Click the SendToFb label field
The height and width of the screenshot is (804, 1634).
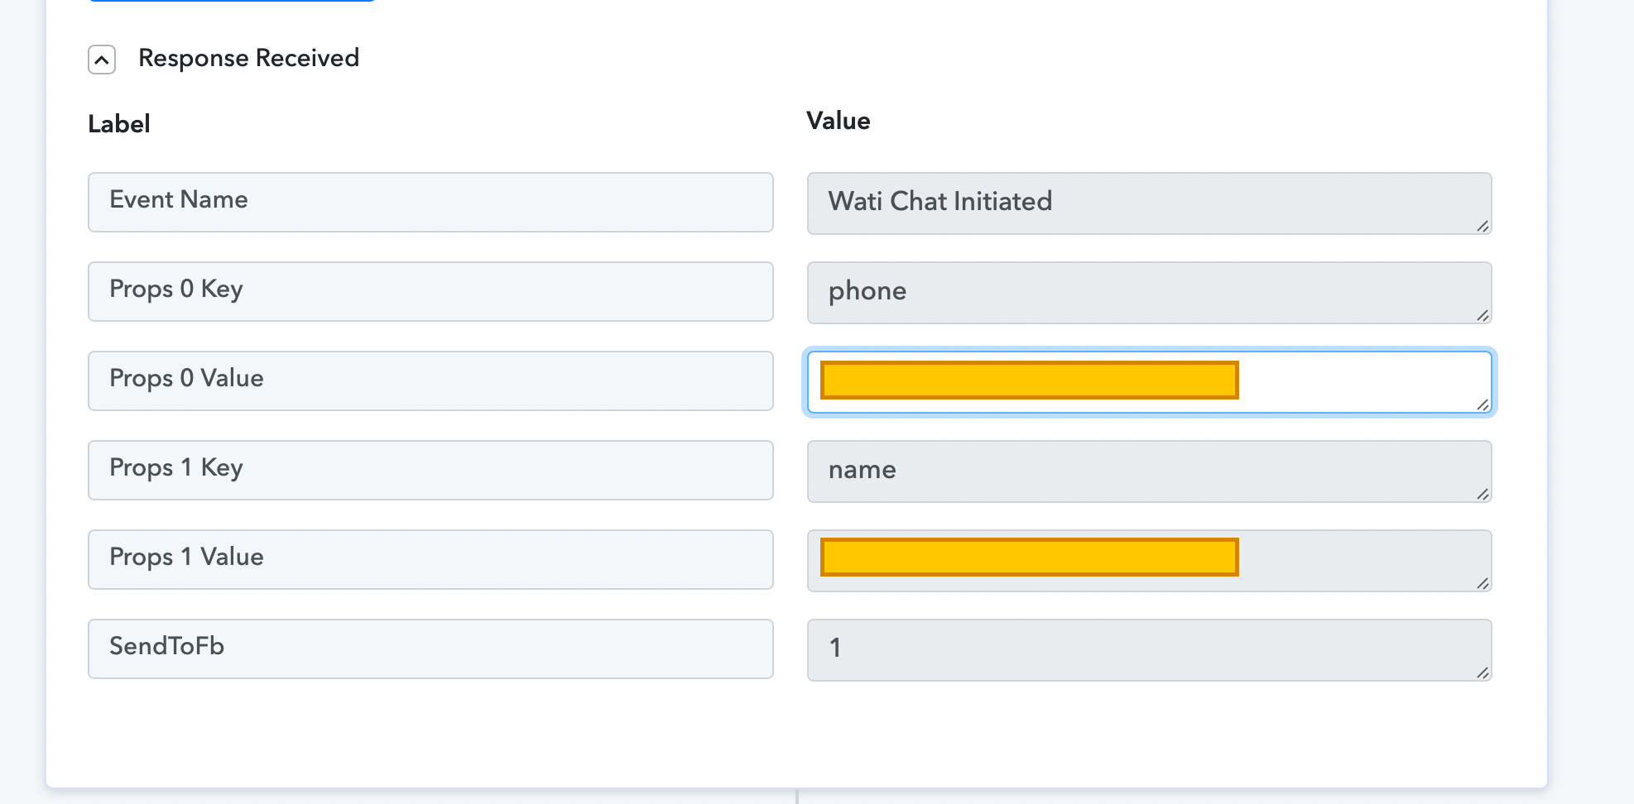point(430,648)
